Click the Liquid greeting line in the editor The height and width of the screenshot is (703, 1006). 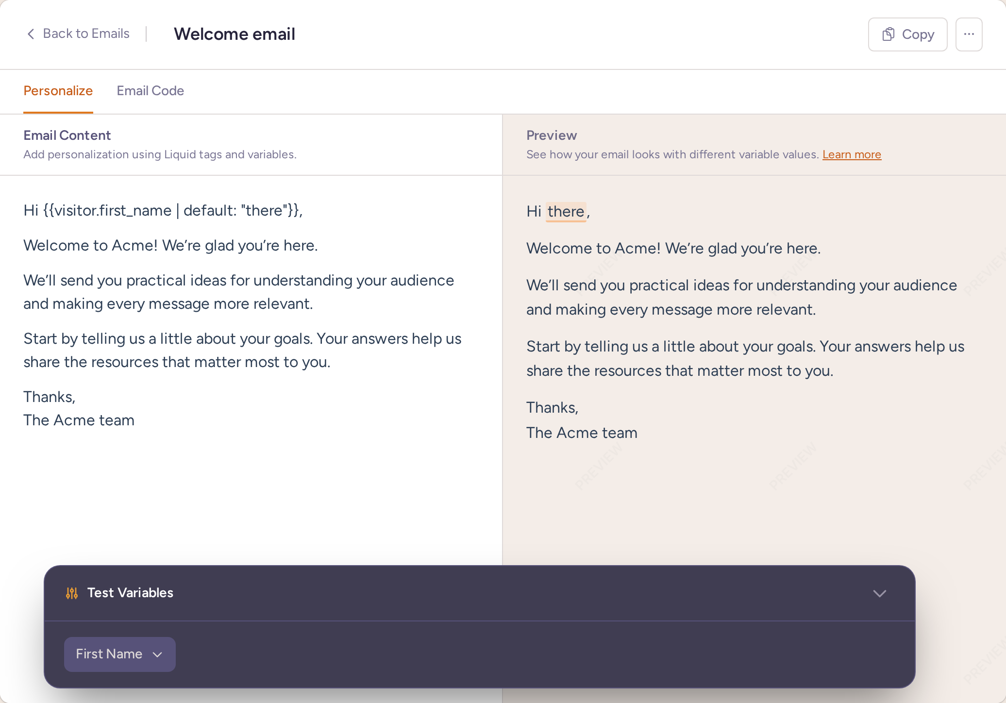tap(163, 210)
